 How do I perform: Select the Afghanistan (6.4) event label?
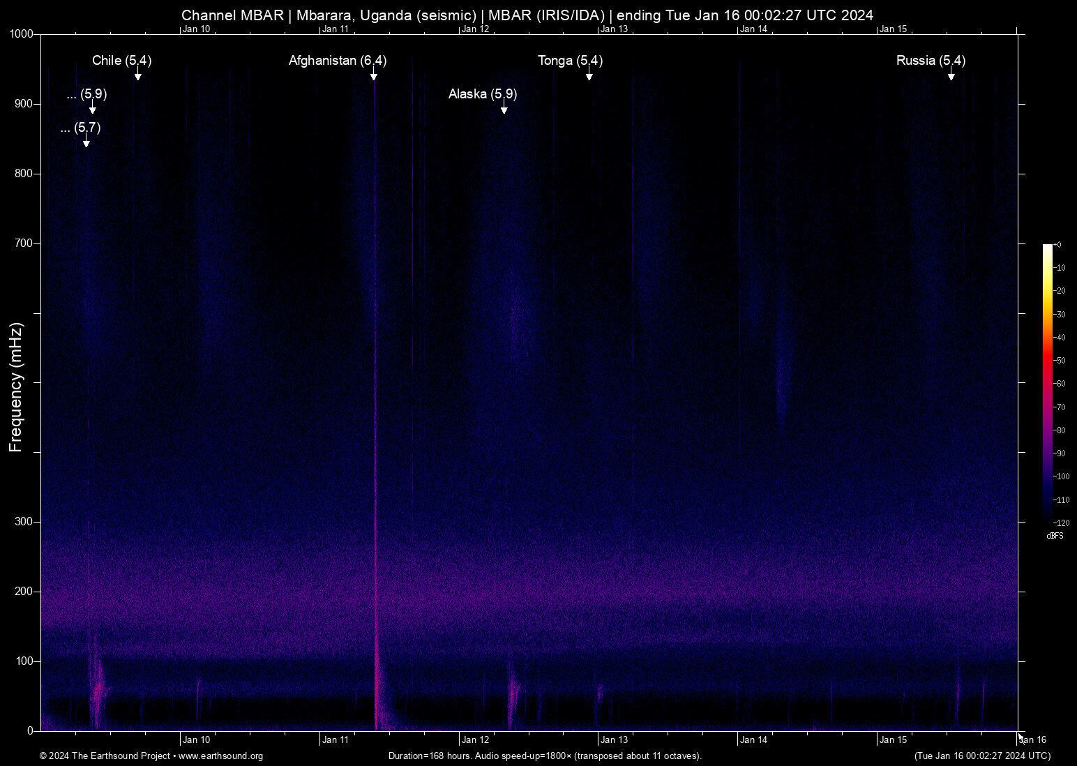click(x=338, y=61)
